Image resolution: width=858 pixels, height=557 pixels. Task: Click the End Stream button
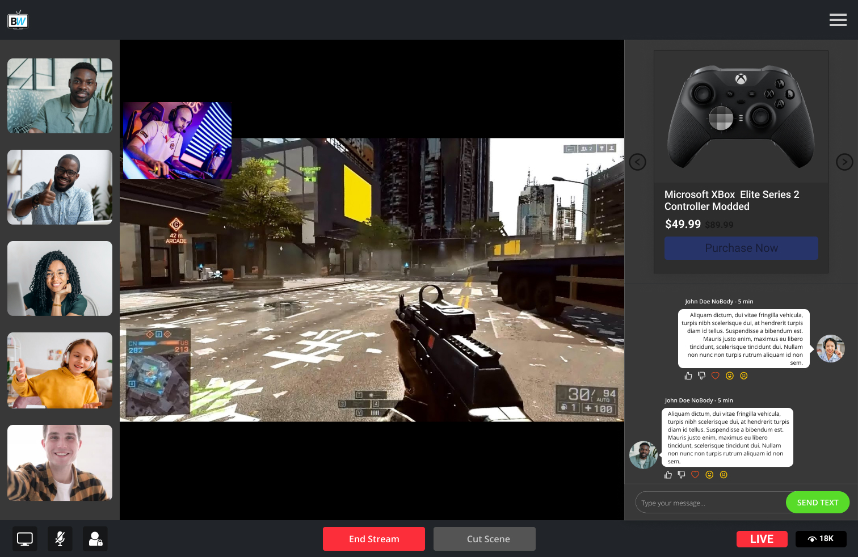374,539
